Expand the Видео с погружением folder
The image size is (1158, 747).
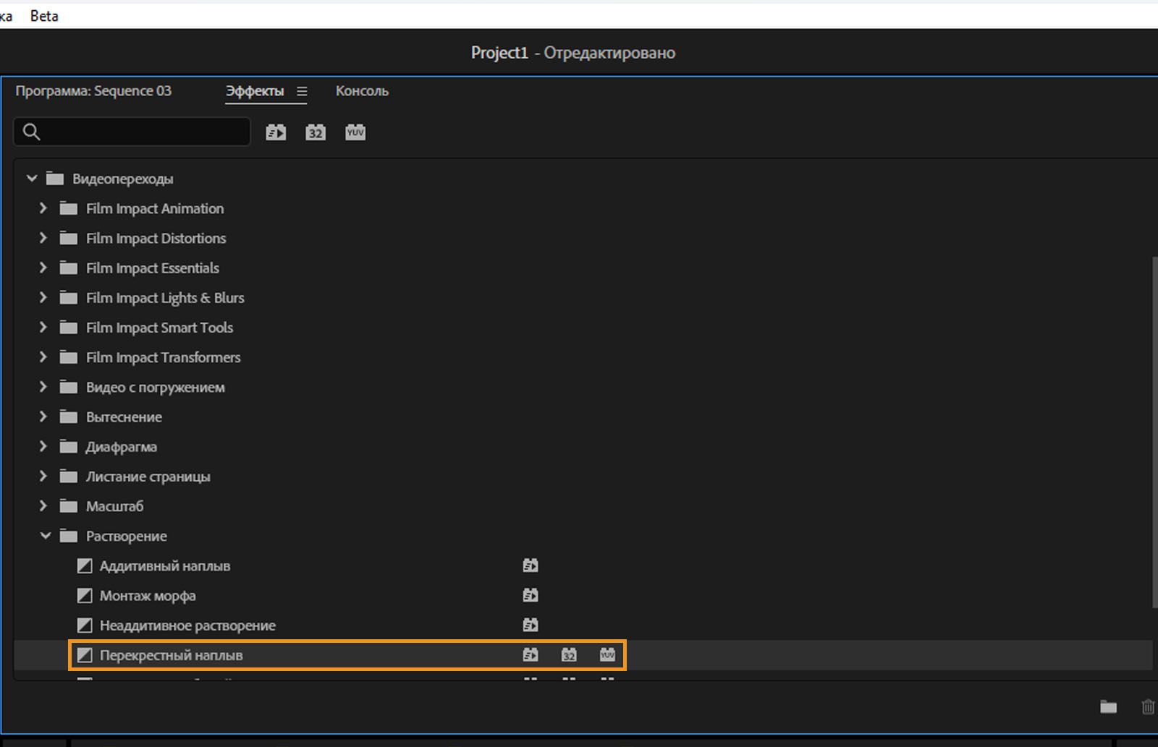(x=43, y=387)
